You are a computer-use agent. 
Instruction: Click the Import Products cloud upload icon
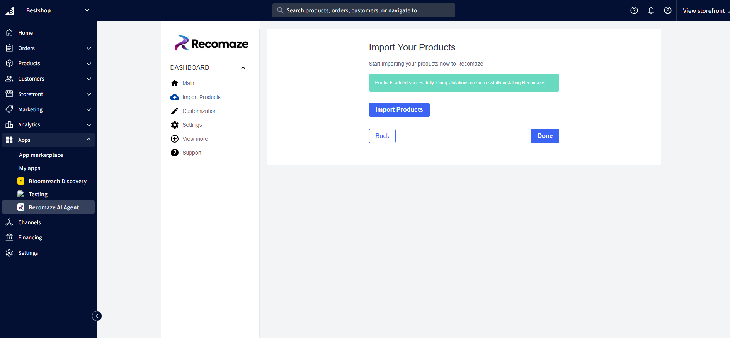[x=175, y=97]
